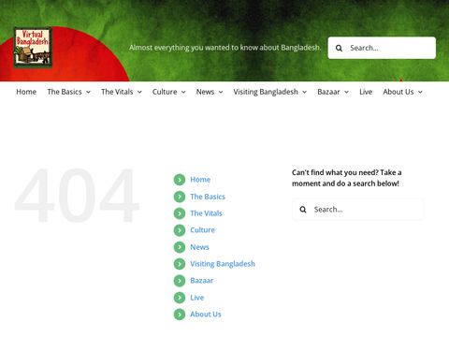Follow the blue The Basics link
The width and height of the screenshot is (449, 337).
(208, 197)
